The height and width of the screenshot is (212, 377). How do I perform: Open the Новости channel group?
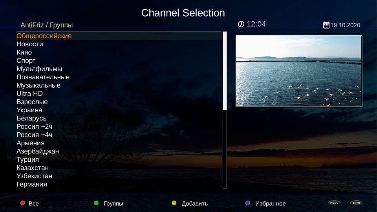30,44
